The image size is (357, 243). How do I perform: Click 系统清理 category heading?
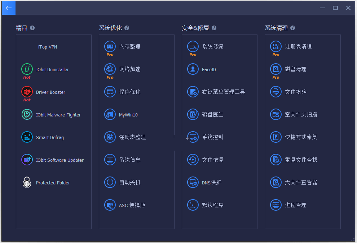point(276,28)
